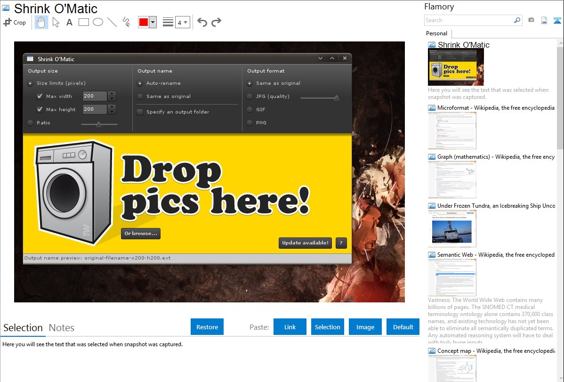Click the Semantic Web entry icon

pos(432,255)
